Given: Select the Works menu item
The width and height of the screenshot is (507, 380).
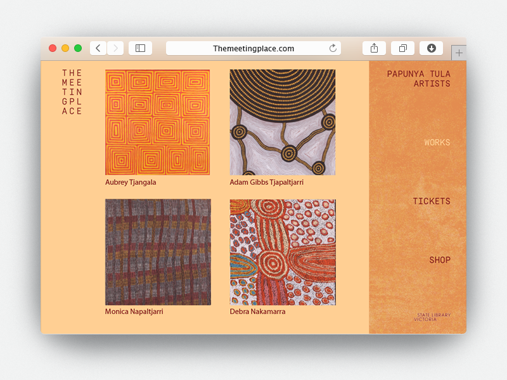Looking at the screenshot, I should point(437,142).
